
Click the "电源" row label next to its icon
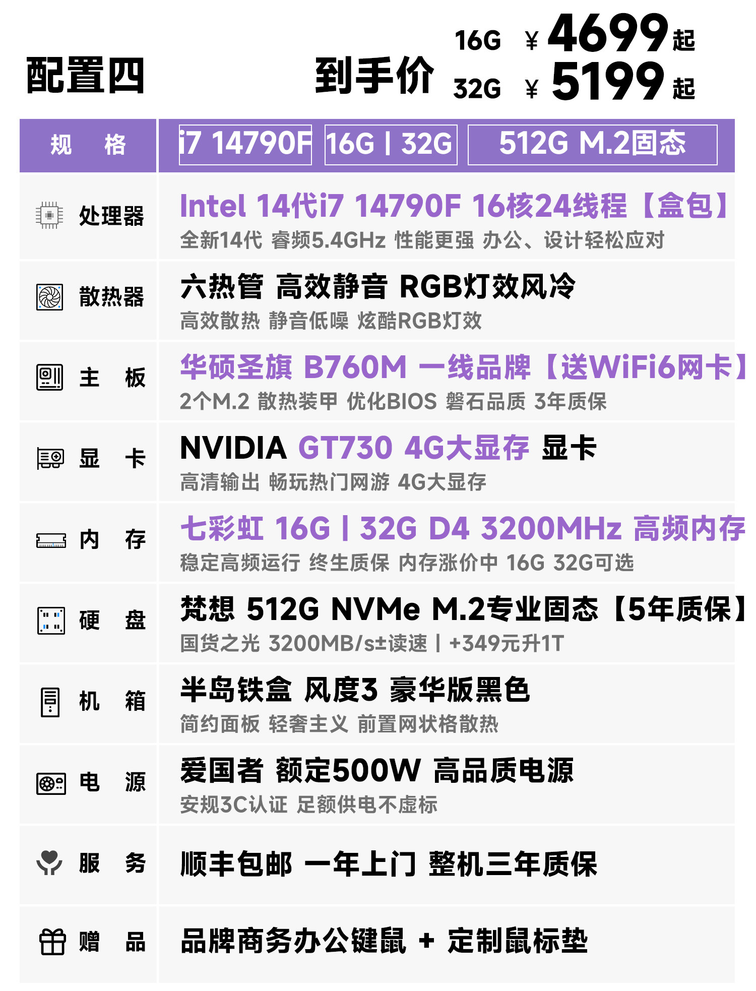click(x=112, y=782)
